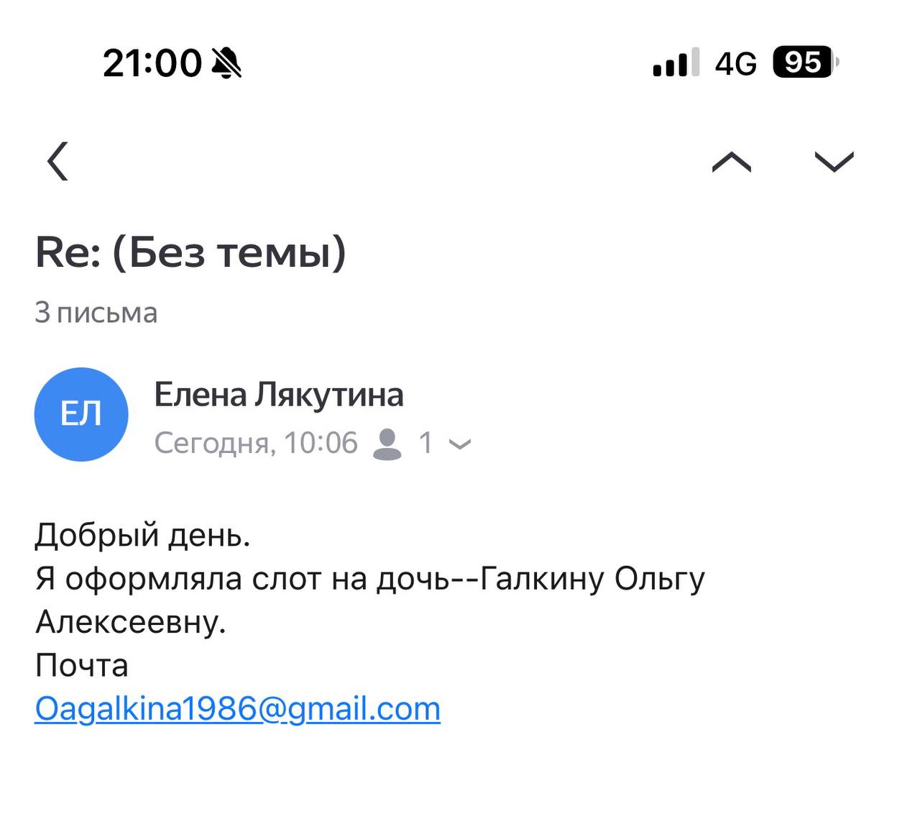Tap the recipient count "1"
The image size is (920, 824).
click(426, 443)
